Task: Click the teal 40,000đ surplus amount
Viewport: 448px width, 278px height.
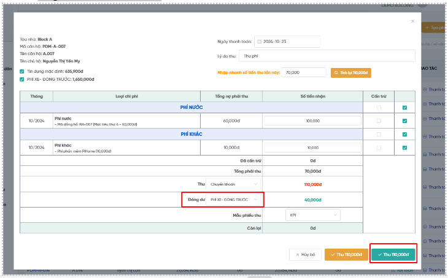Action: (312, 200)
